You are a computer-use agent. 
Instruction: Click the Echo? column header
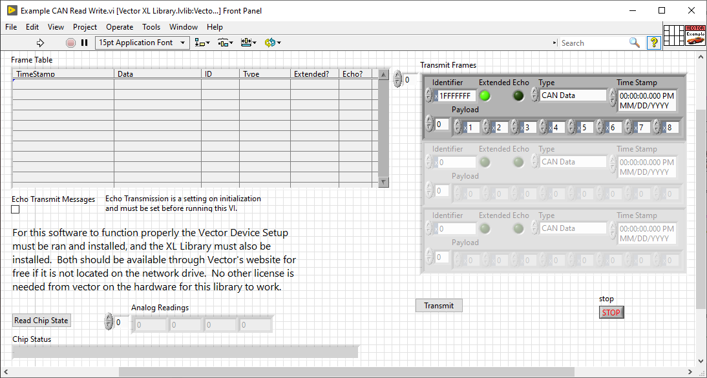(x=355, y=74)
